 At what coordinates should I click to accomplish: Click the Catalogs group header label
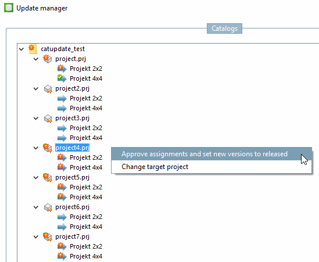click(224, 28)
